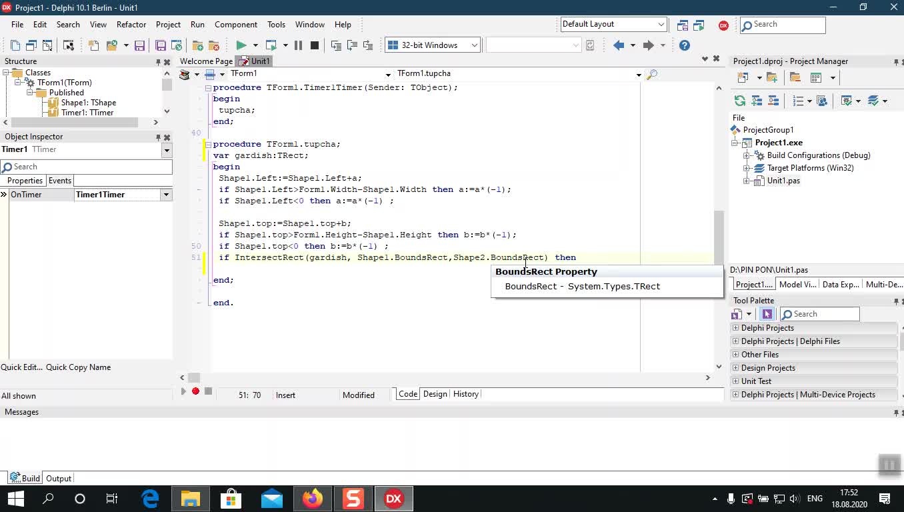Open the Windows Start menu

click(15, 499)
